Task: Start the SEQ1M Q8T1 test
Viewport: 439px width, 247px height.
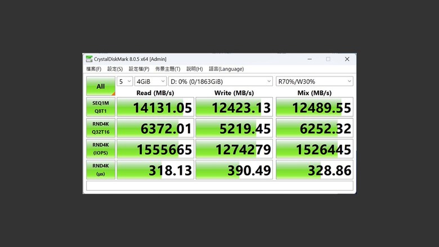Action: pos(101,107)
